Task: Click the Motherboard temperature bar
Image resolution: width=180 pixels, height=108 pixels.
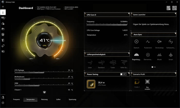Action: coord(44,79)
